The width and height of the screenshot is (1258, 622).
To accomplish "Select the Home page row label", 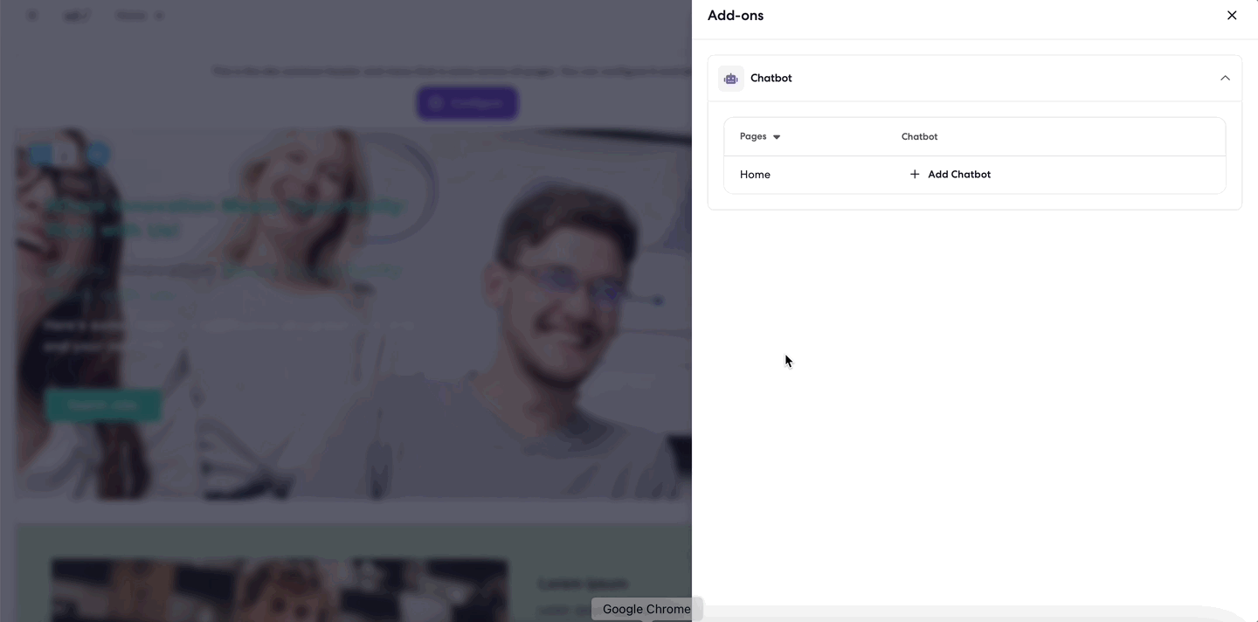I will 755,175.
